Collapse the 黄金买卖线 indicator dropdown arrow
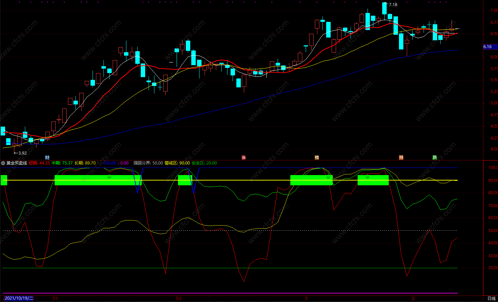Screen dimensions: 498x302 [3, 163]
